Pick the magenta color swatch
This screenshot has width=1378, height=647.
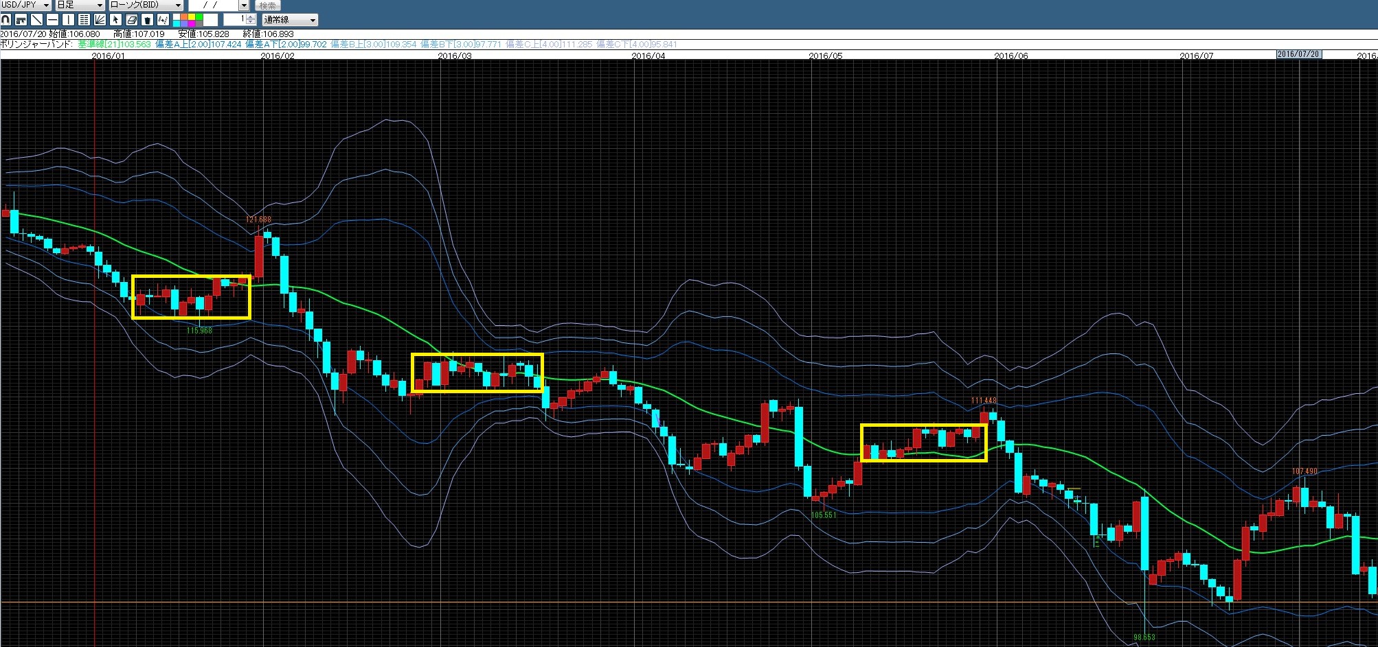click(x=192, y=23)
